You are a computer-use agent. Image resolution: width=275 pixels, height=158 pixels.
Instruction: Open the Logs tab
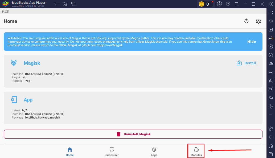(x=154, y=152)
